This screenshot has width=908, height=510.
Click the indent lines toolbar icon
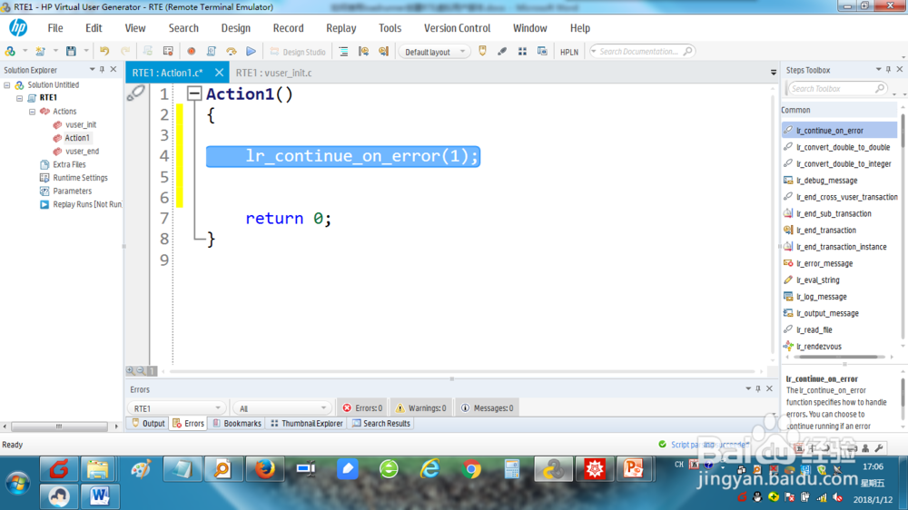(343, 52)
